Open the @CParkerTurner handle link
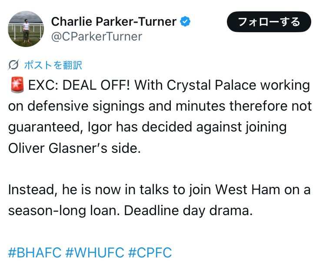 pos(96,37)
